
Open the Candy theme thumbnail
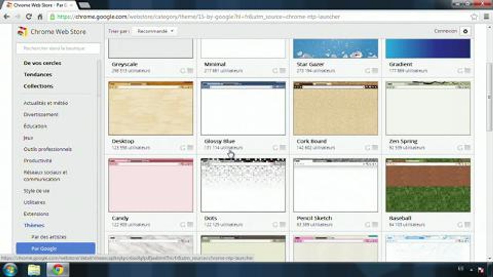coord(151,185)
